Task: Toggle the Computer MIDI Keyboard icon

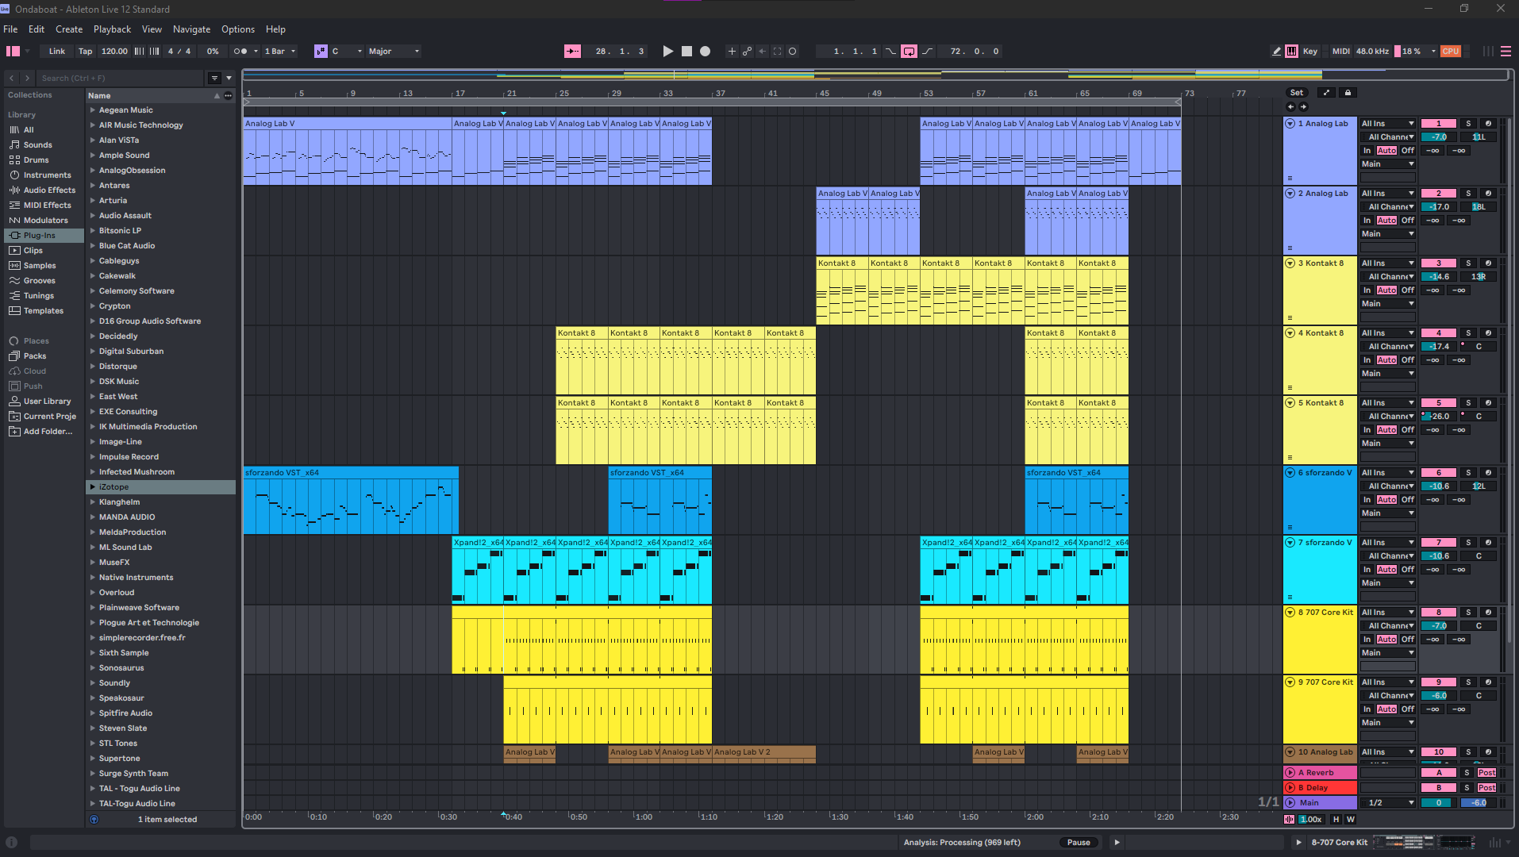Action: point(1291,51)
